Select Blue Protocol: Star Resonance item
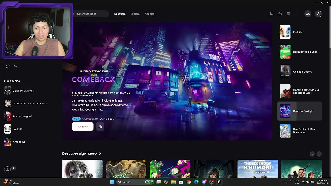331x186 pixels. tap(299, 131)
